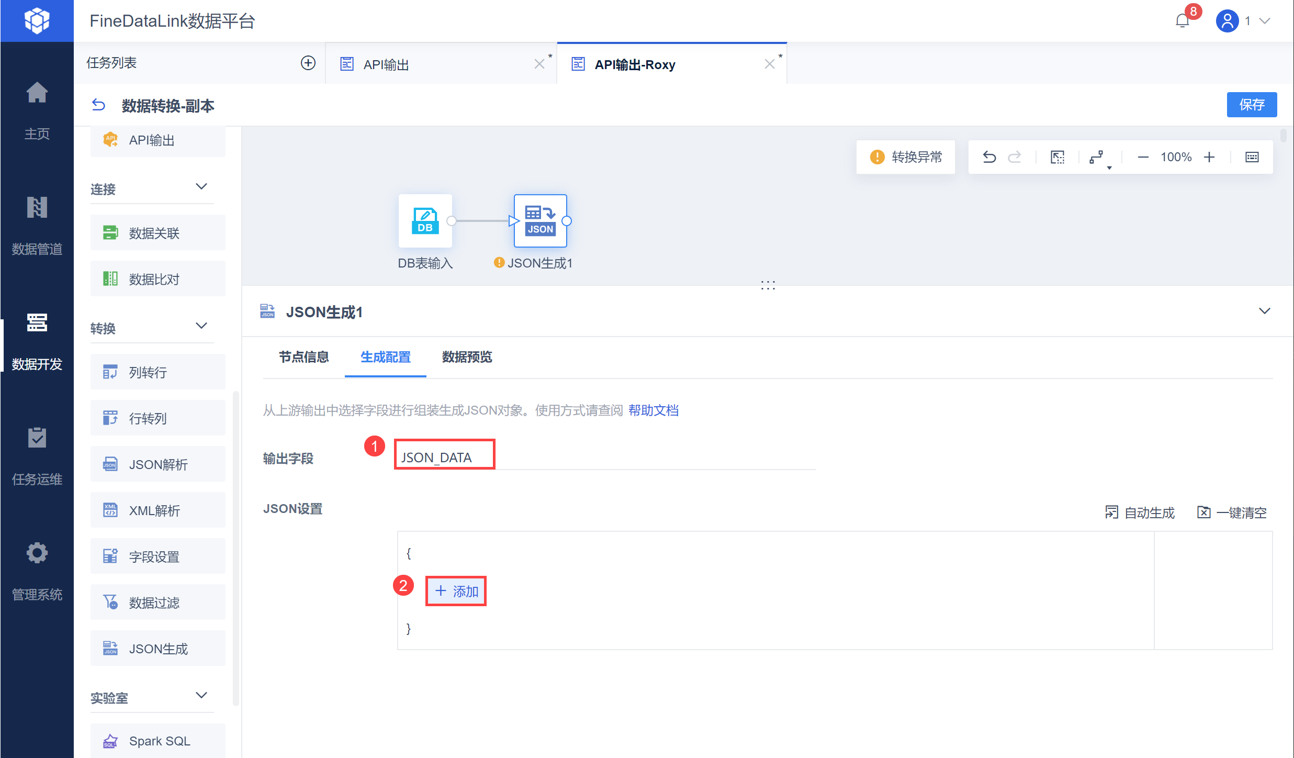Viewport: 1294px width, 758px height.
Task: Click the 100% zoom level
Action: pos(1176,157)
